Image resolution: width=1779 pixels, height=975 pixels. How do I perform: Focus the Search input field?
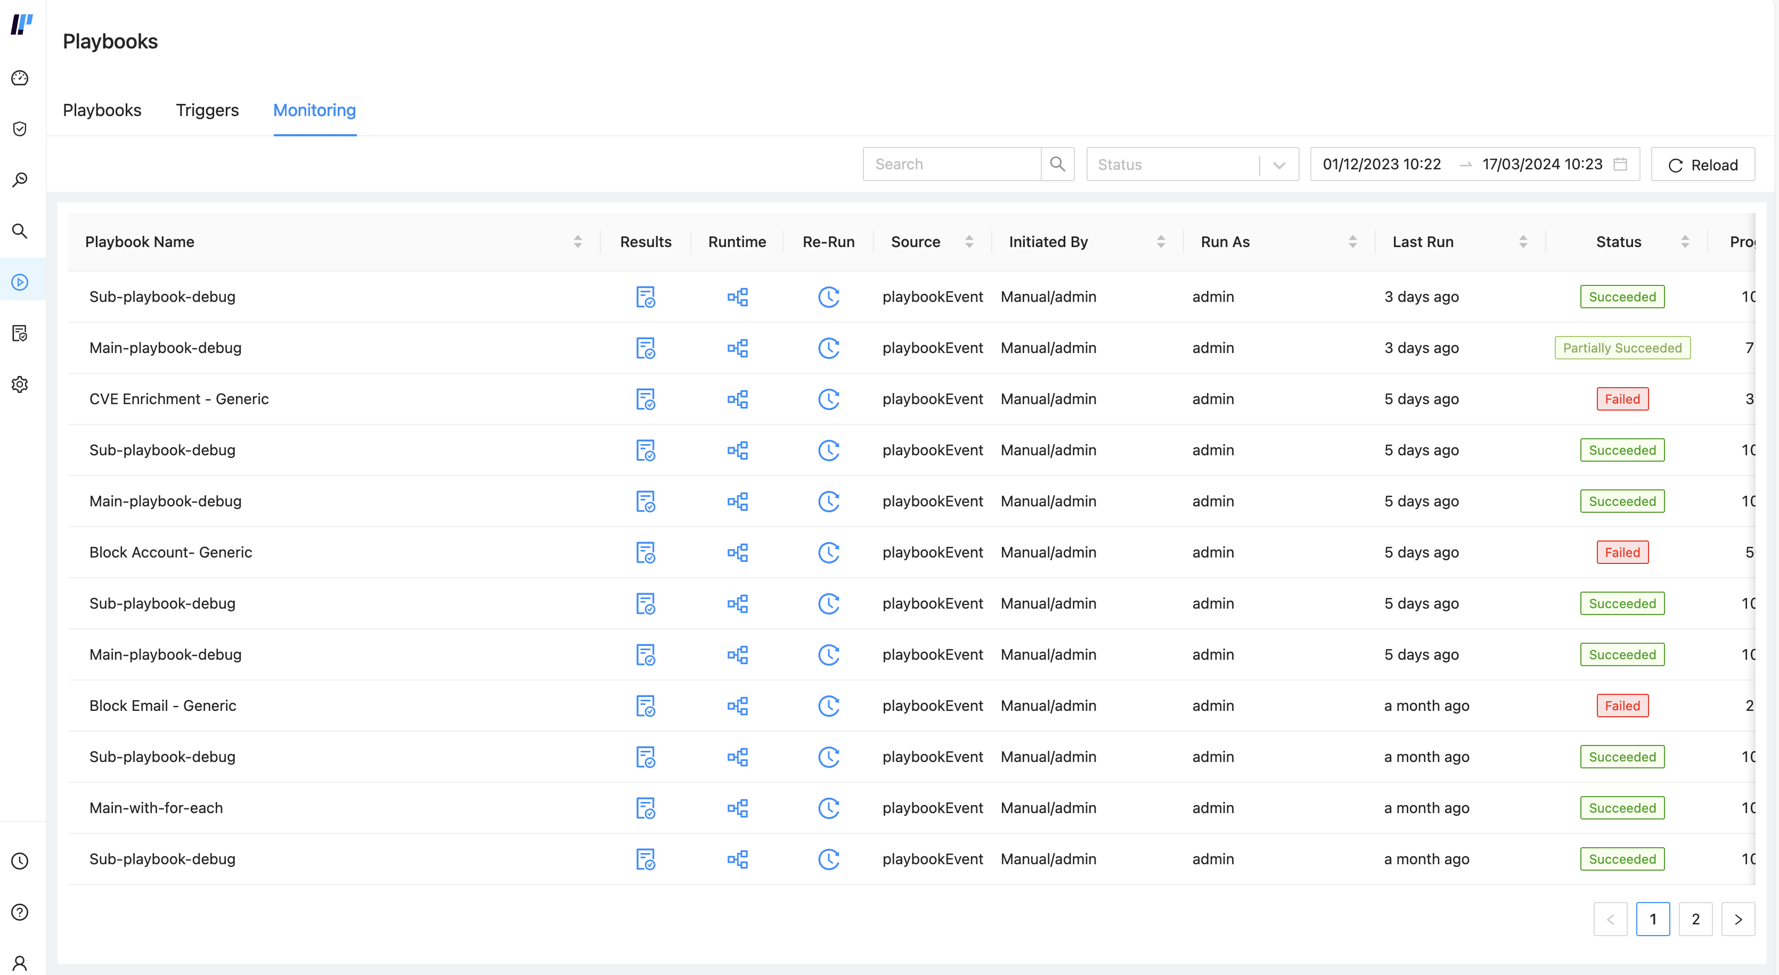(952, 165)
